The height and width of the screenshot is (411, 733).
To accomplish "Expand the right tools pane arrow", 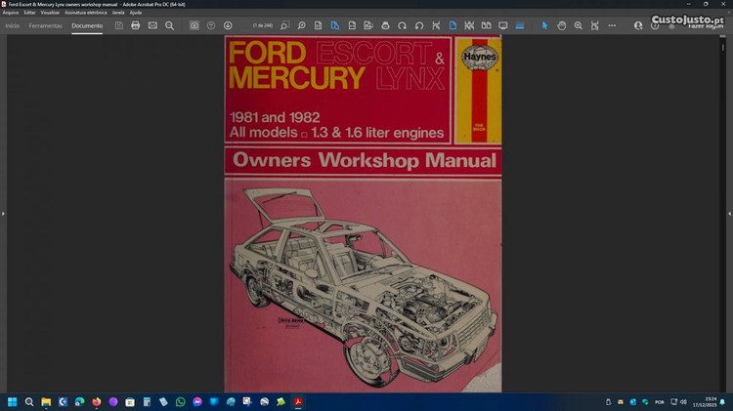I will 729,213.
